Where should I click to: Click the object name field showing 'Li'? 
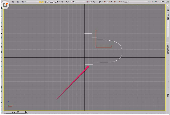(168, 11)
